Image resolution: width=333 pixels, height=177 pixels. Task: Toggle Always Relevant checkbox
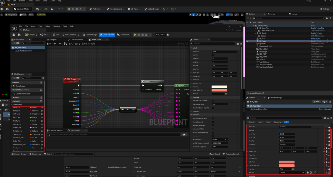click(x=213, y=122)
